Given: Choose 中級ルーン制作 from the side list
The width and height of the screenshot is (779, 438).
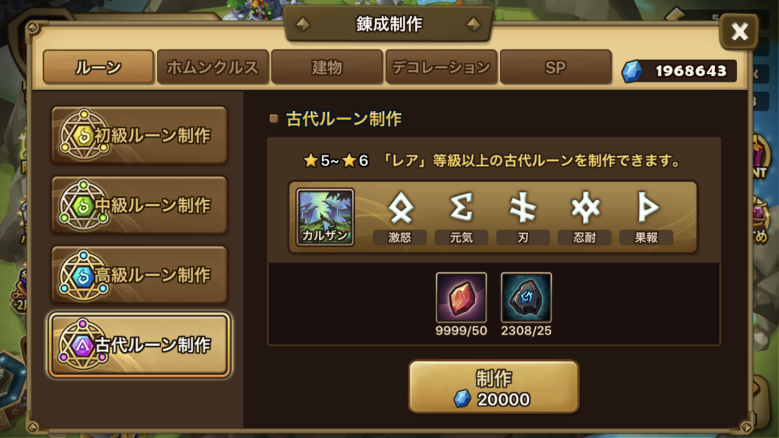Looking at the screenshot, I should point(139,205).
